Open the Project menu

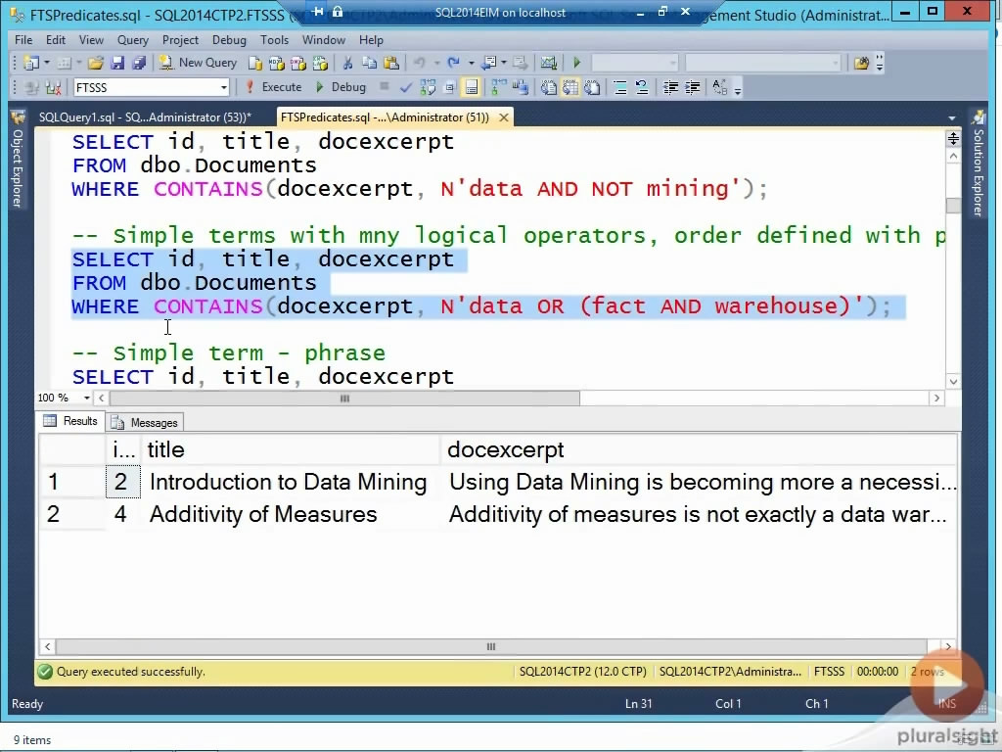(x=180, y=39)
